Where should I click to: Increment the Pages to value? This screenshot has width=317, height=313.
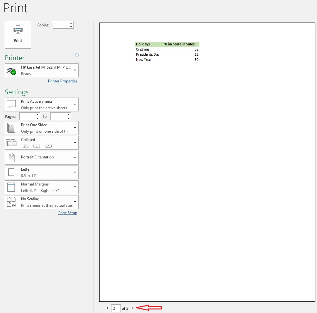(69, 115)
